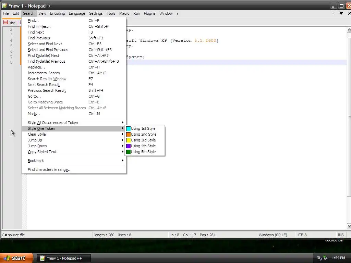Click line number 5 in margin
Image resolution: width=351 pixels, height=263 pixels.
11,46
